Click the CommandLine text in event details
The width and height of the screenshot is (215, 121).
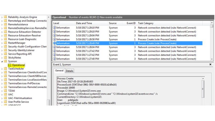107,94
